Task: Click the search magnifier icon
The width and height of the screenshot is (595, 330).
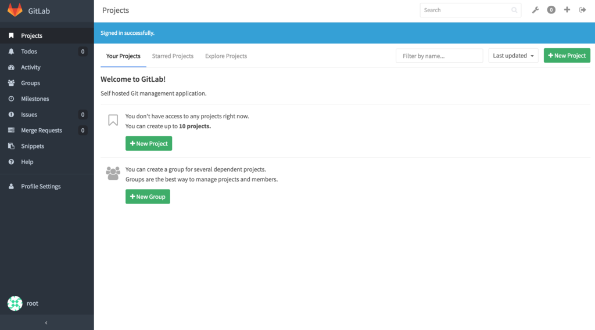Action: coord(514,10)
